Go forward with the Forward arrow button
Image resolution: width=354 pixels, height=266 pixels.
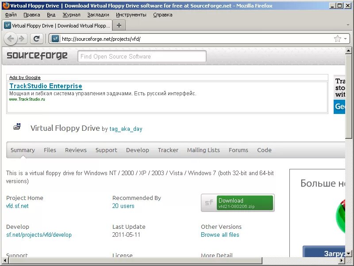pos(22,39)
